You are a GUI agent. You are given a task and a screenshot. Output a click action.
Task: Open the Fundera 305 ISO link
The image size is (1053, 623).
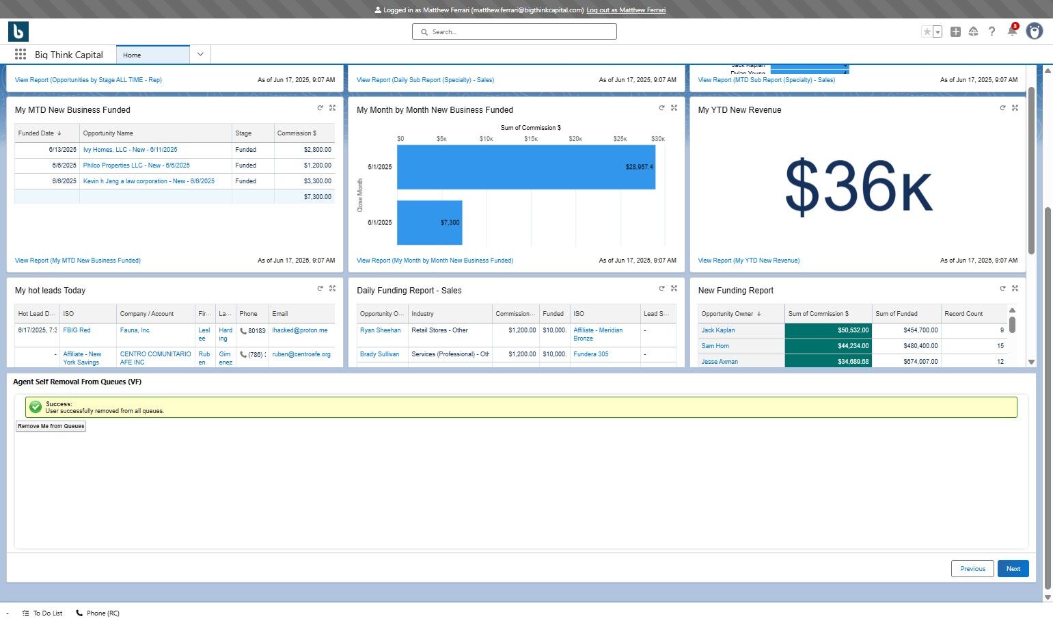(591, 354)
